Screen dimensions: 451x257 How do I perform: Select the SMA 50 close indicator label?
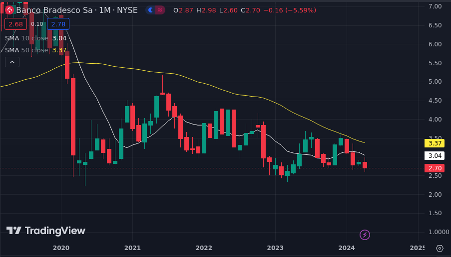point(26,50)
